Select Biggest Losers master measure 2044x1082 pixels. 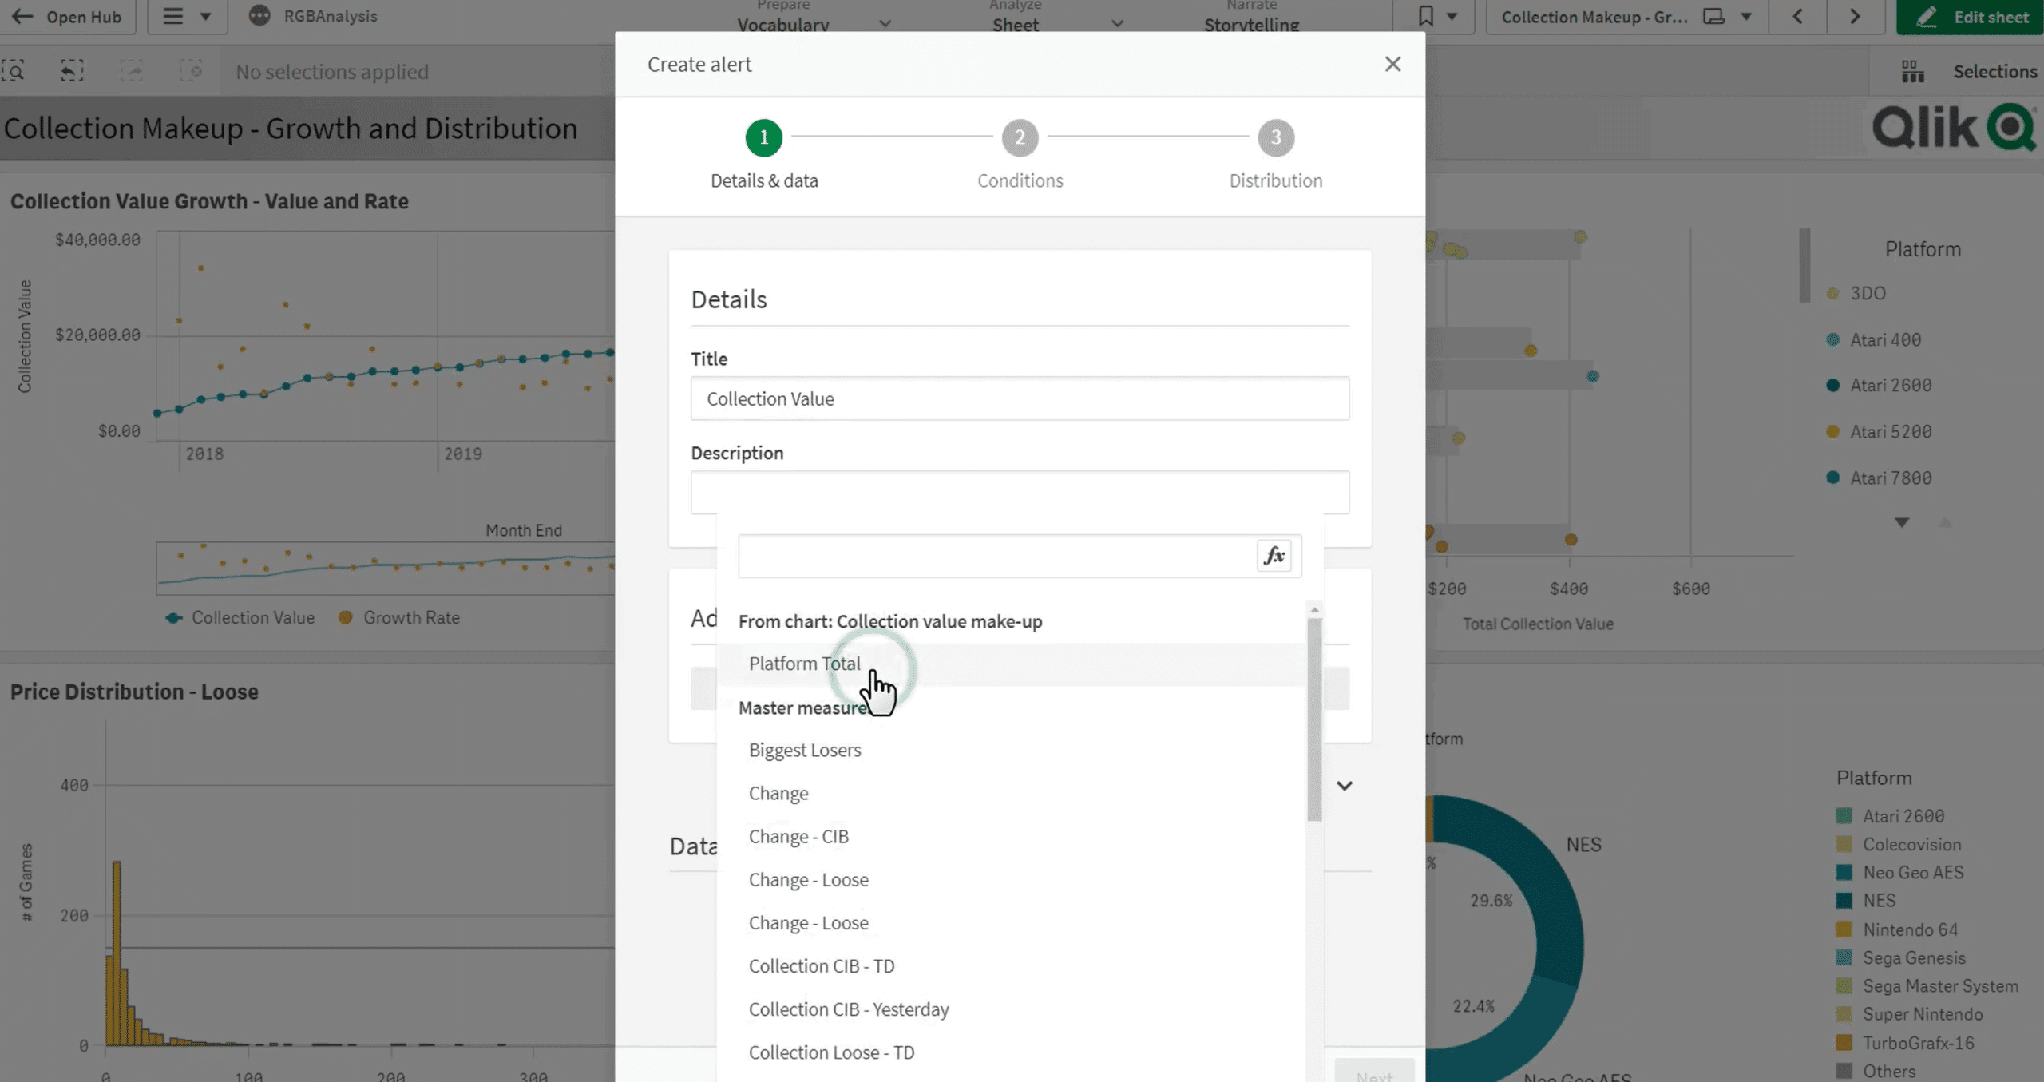click(x=1011, y=750)
